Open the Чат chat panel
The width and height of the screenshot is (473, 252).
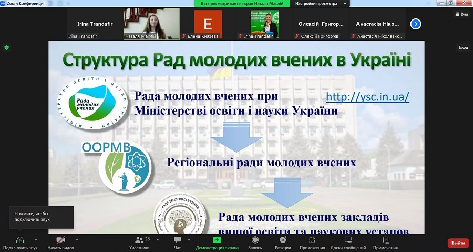point(177,240)
